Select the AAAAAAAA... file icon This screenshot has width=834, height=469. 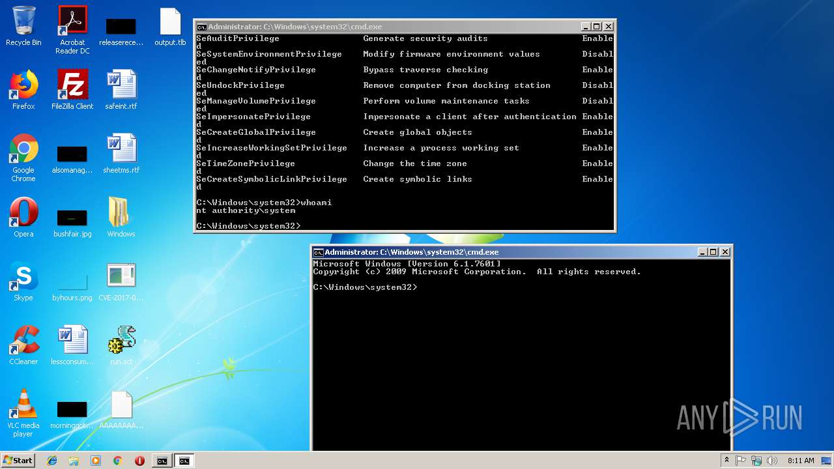point(121,410)
